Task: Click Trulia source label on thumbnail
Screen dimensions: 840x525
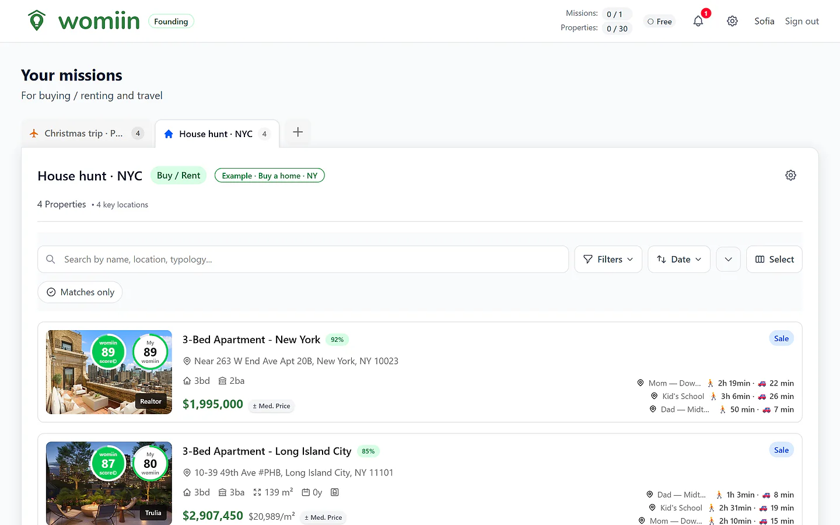Action: (153, 513)
